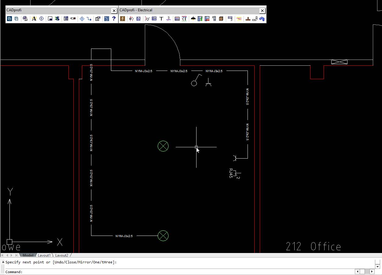Open the help icon (question mark)

[113, 19]
